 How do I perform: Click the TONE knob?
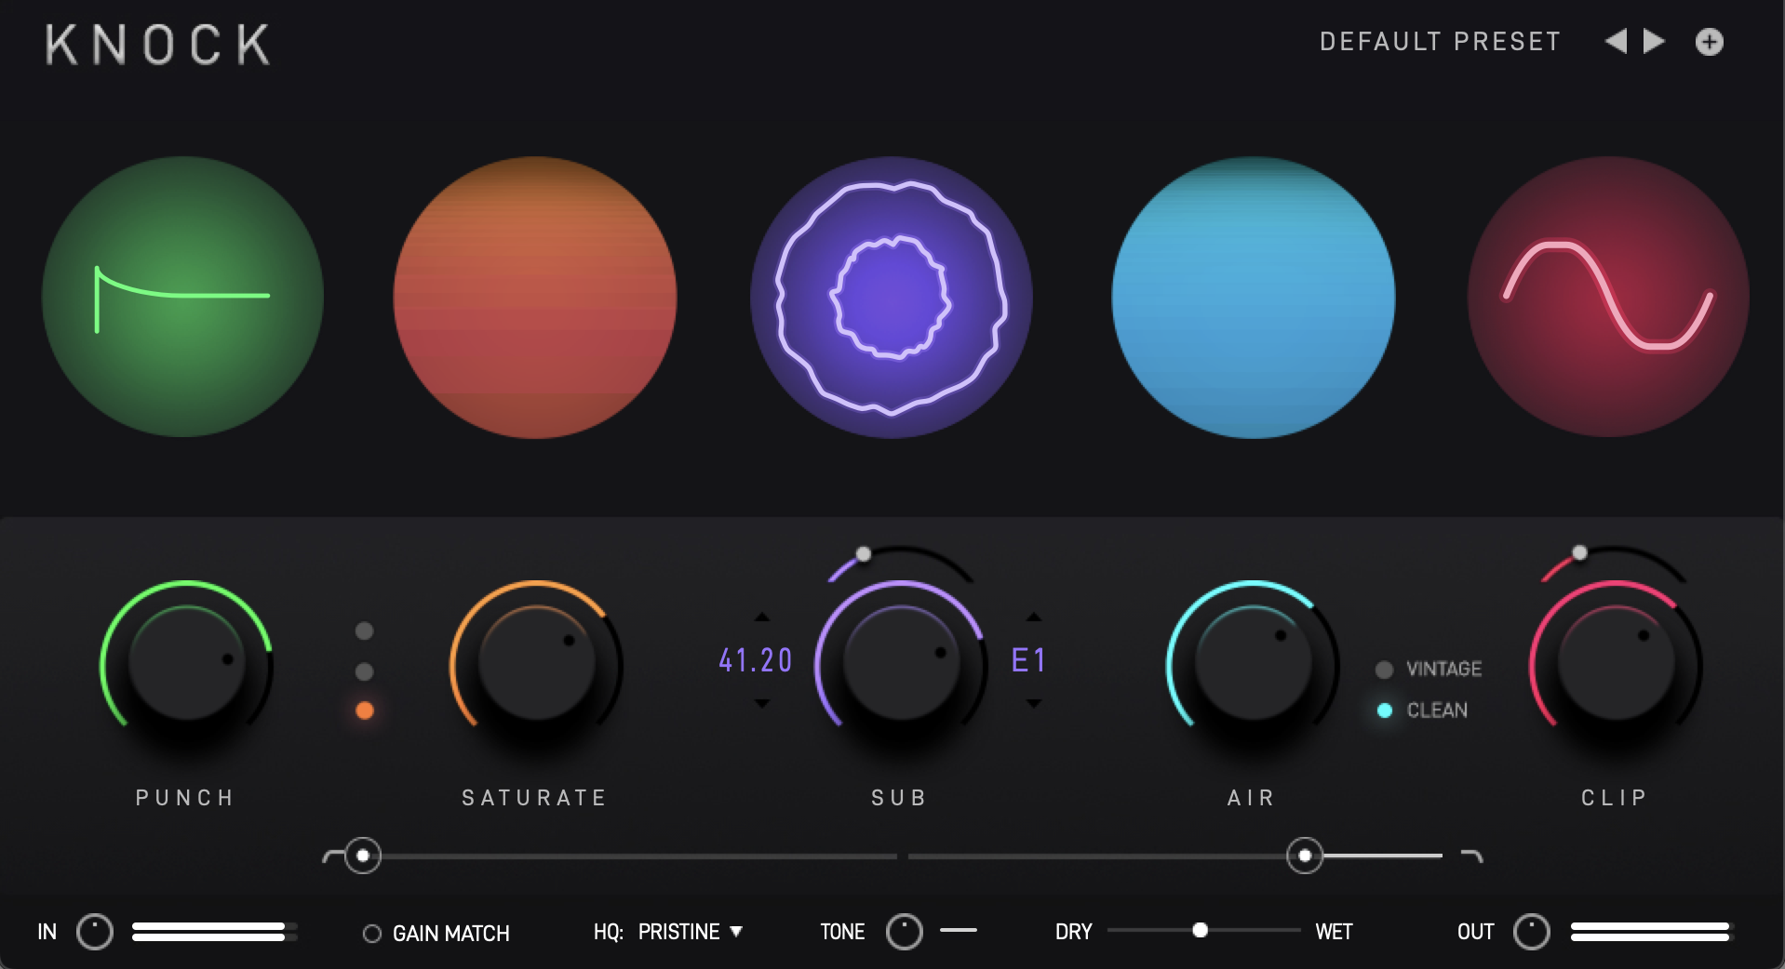tap(904, 932)
